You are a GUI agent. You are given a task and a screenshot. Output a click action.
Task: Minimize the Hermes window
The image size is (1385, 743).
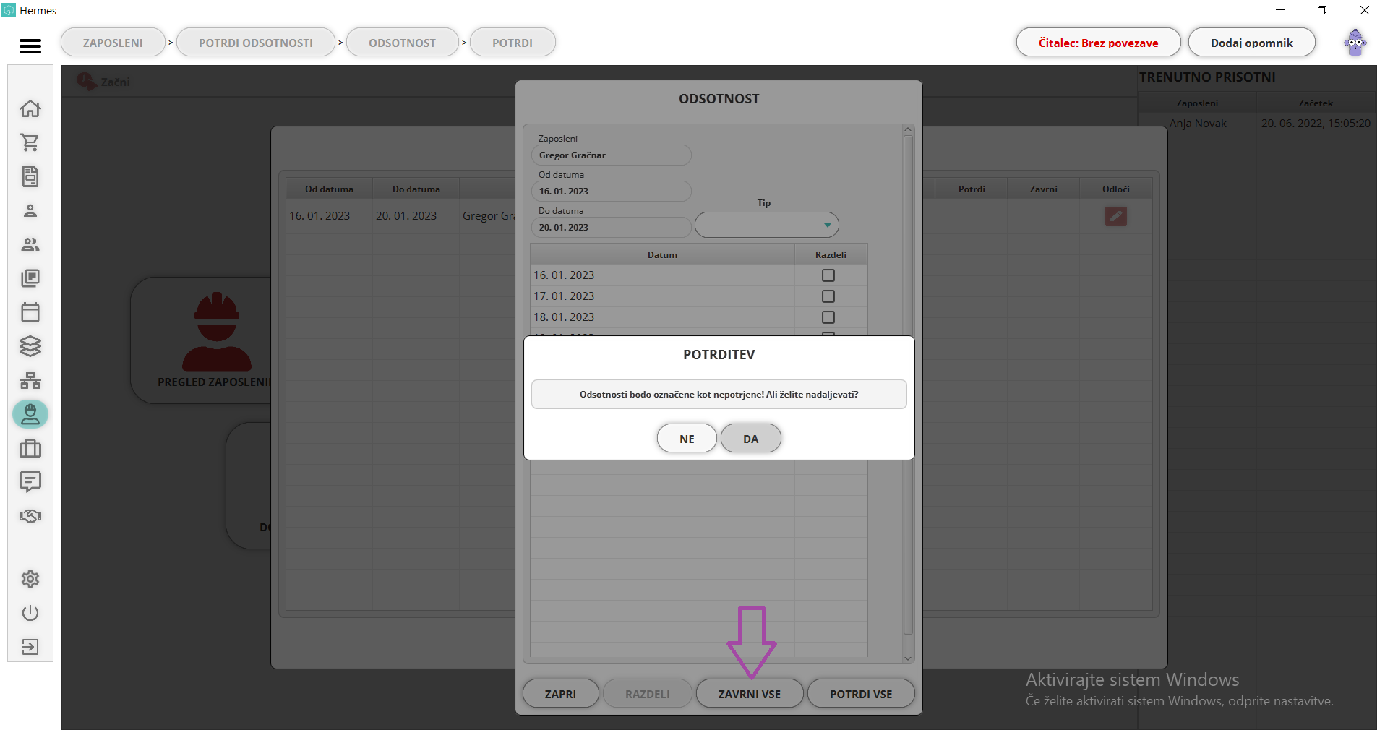pos(1280,10)
